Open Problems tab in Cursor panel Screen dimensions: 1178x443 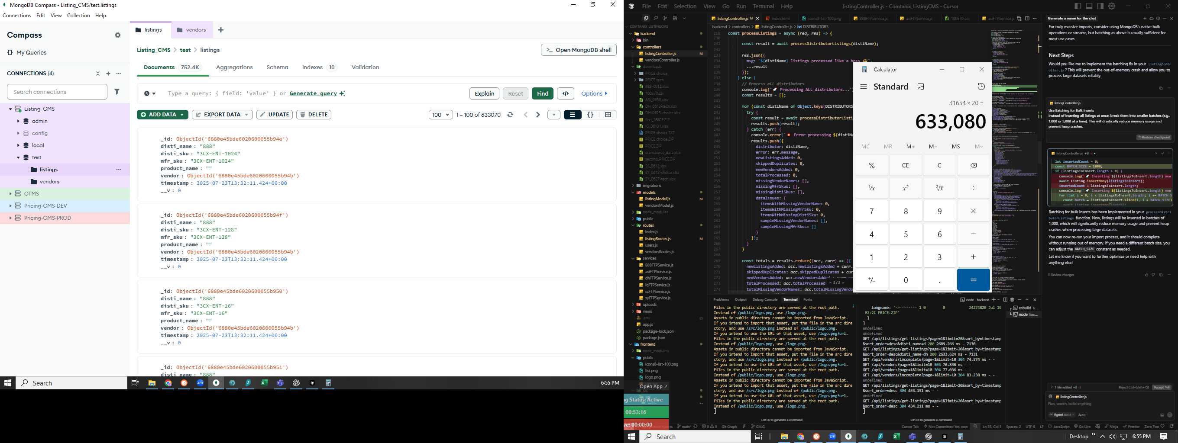[x=721, y=300]
